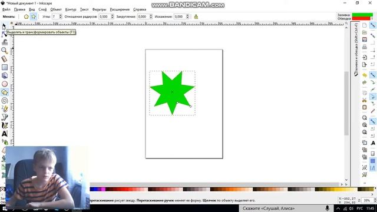The height and width of the screenshot is (212, 377).
Task: Adjust the Отношение радиусов spinner arrows
Action: coord(113,16)
